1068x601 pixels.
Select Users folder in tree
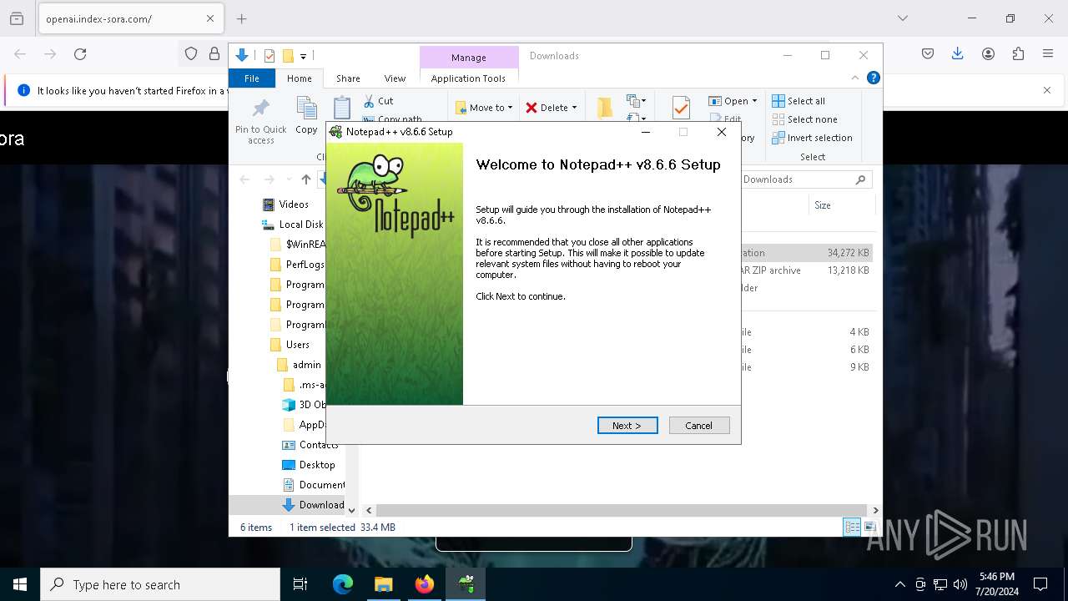pos(290,345)
